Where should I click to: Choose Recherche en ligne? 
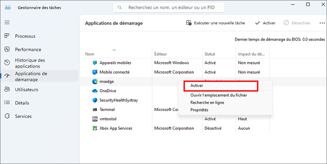tap(207, 103)
